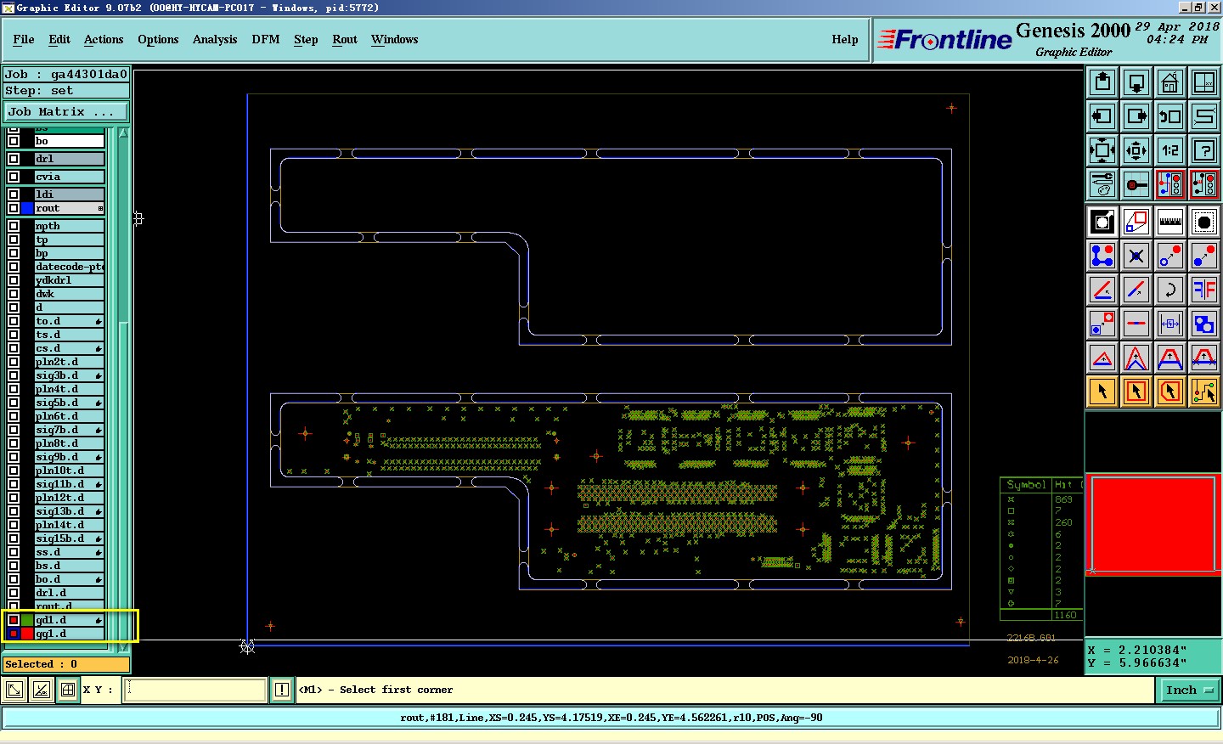Click the black X delete point icon
Image resolution: width=1223 pixels, height=744 pixels.
pyautogui.click(x=1136, y=256)
